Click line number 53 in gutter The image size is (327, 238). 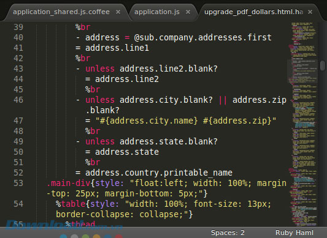[18, 183]
